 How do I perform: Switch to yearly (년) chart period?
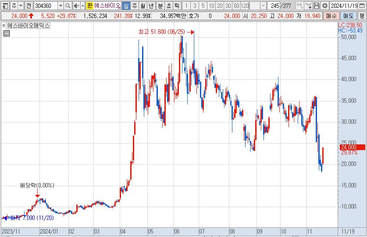[x=151, y=6]
